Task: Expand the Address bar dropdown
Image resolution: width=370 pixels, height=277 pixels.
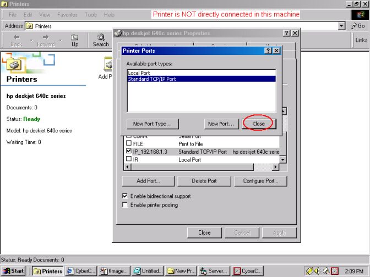Action: [342, 26]
